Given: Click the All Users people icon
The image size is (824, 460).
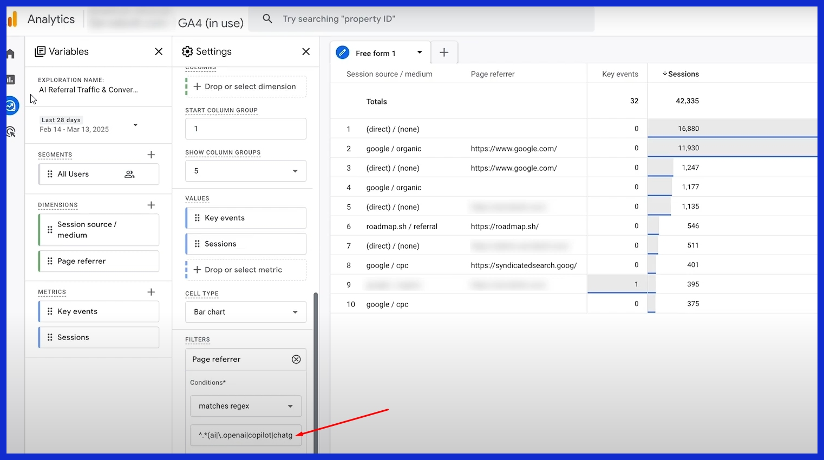Looking at the screenshot, I should click(x=129, y=174).
